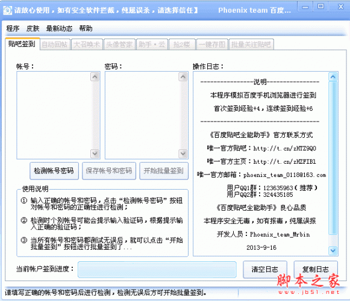Click the 首次签到经验+4 log line
The image size is (350, 301).
pyautogui.click(x=263, y=109)
